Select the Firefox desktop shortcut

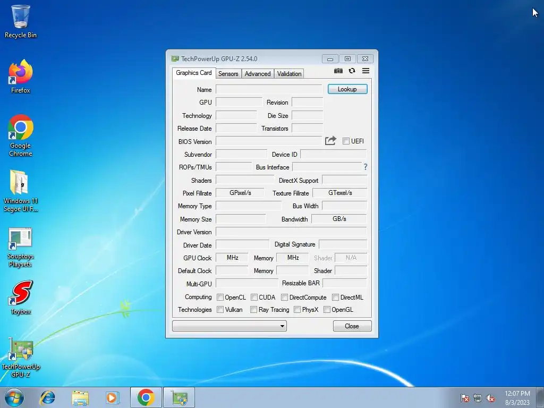[21, 76]
